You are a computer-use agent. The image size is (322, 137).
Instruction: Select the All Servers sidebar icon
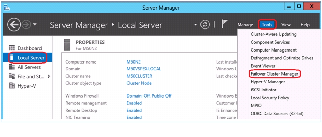coord(12,67)
